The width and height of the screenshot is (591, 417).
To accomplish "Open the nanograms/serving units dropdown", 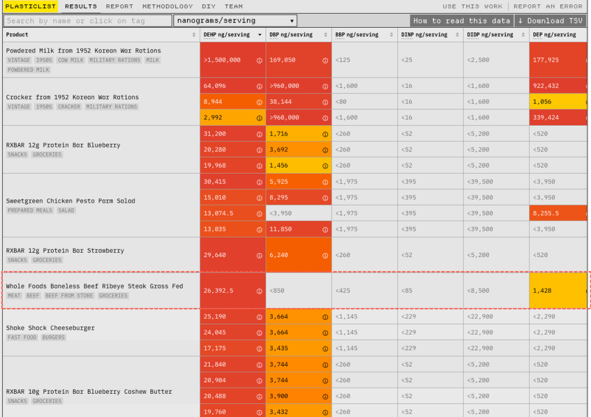I will (x=235, y=21).
